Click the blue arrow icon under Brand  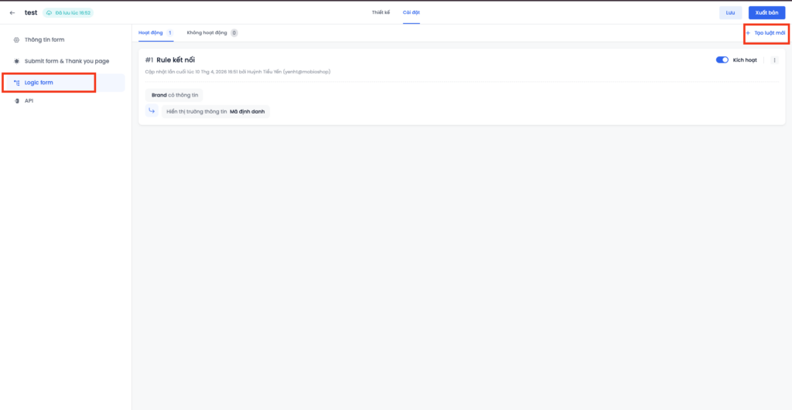point(152,111)
